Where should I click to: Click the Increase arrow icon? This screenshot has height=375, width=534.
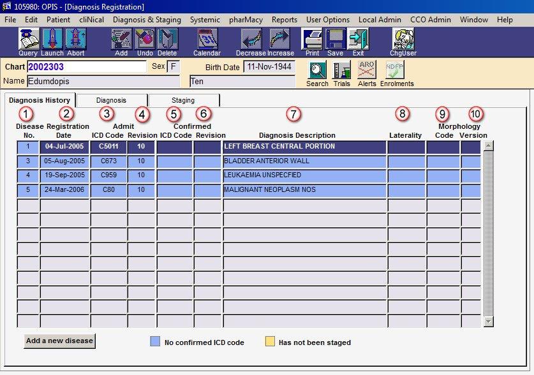click(280, 39)
